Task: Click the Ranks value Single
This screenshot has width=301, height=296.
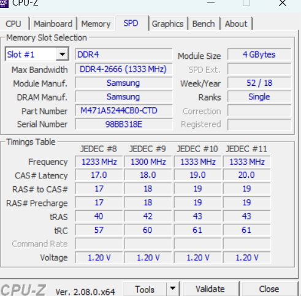Action: [259, 97]
